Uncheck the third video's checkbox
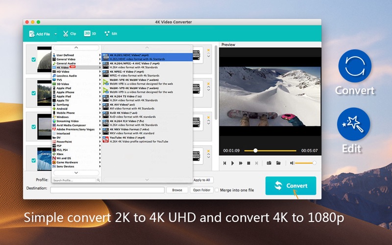This screenshot has height=245, width=392. 33,126
